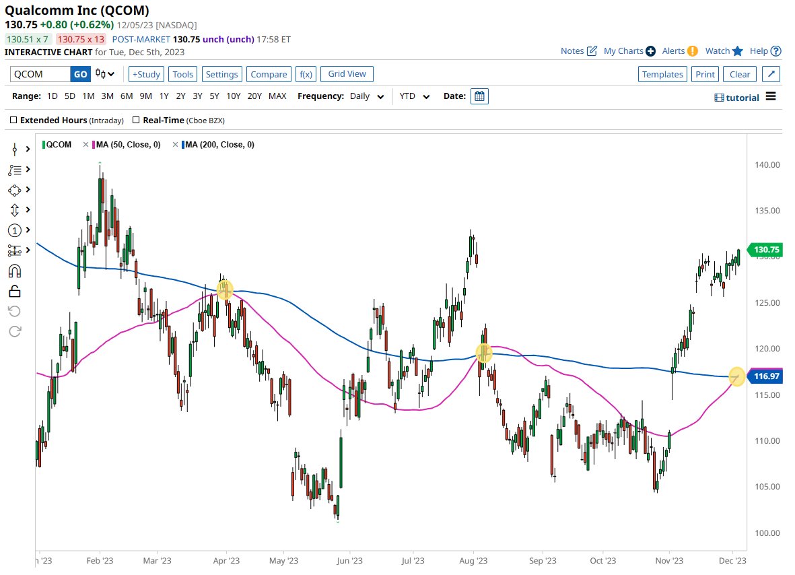Toggle the magnet snap tool
The image size is (795, 575).
(x=15, y=271)
